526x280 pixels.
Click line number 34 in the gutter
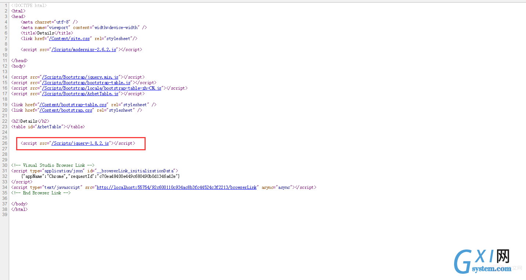[5, 187]
